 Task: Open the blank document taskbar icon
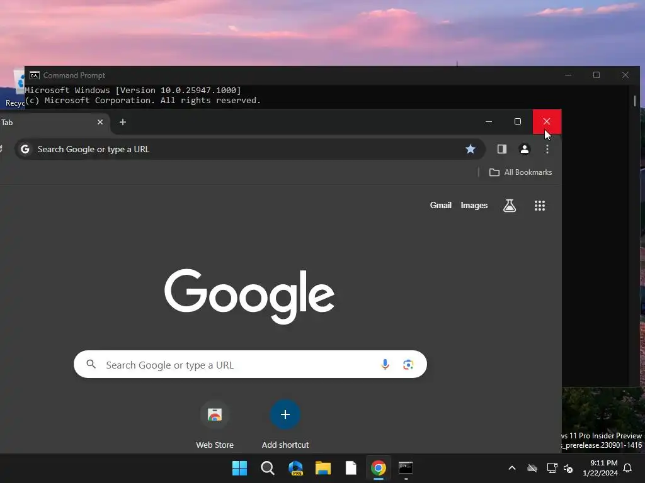coord(351,468)
